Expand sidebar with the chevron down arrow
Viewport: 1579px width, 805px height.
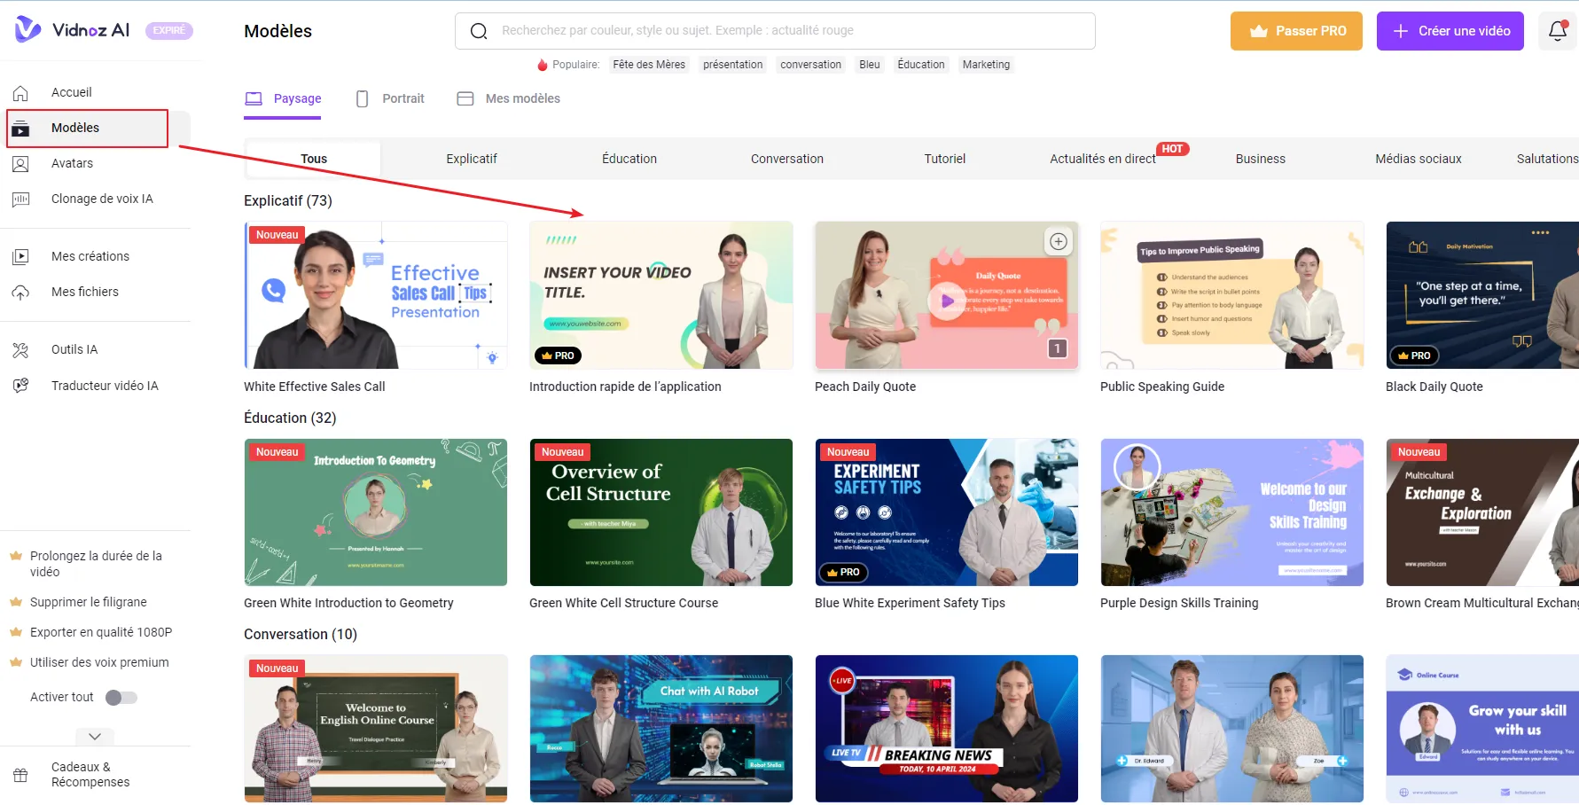(95, 737)
